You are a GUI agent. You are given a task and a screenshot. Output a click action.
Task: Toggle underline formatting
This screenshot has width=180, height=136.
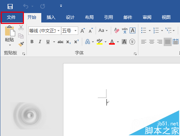point(48,42)
